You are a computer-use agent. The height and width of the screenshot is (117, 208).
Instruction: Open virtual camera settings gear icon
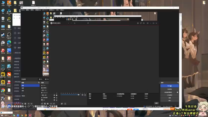pos(178,92)
